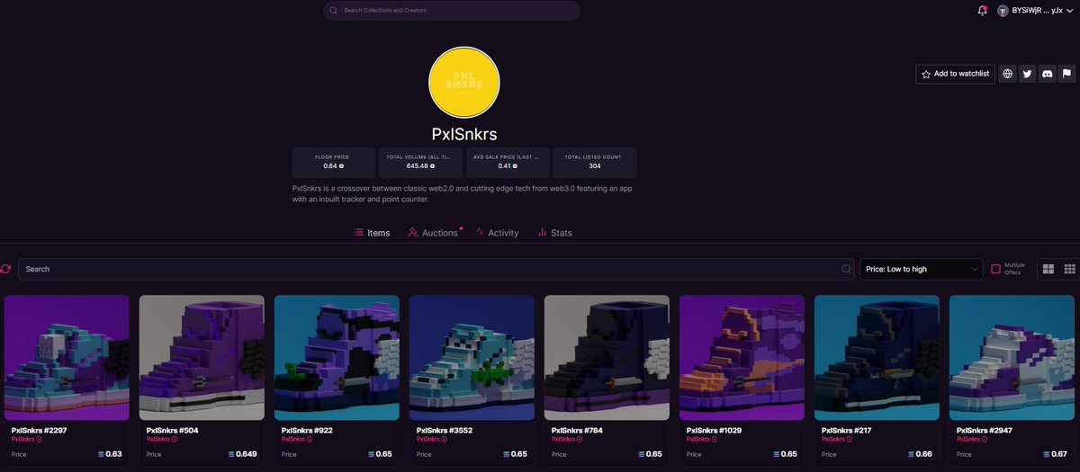Open the PxlSnkrs #1029 title link

click(715, 431)
